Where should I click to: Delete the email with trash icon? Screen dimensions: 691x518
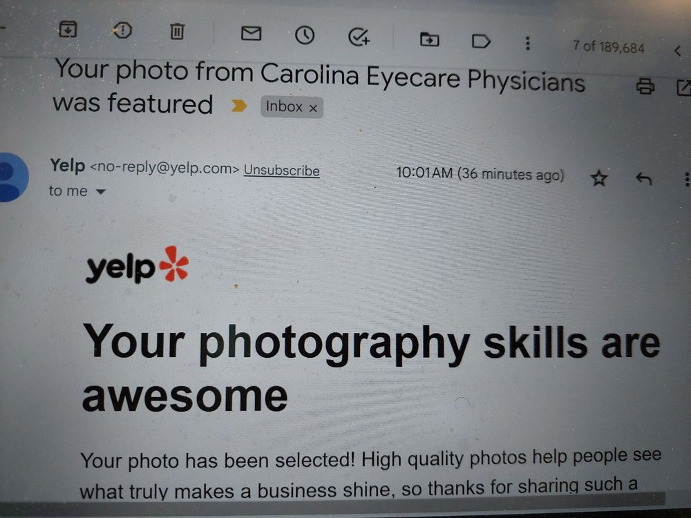177,31
